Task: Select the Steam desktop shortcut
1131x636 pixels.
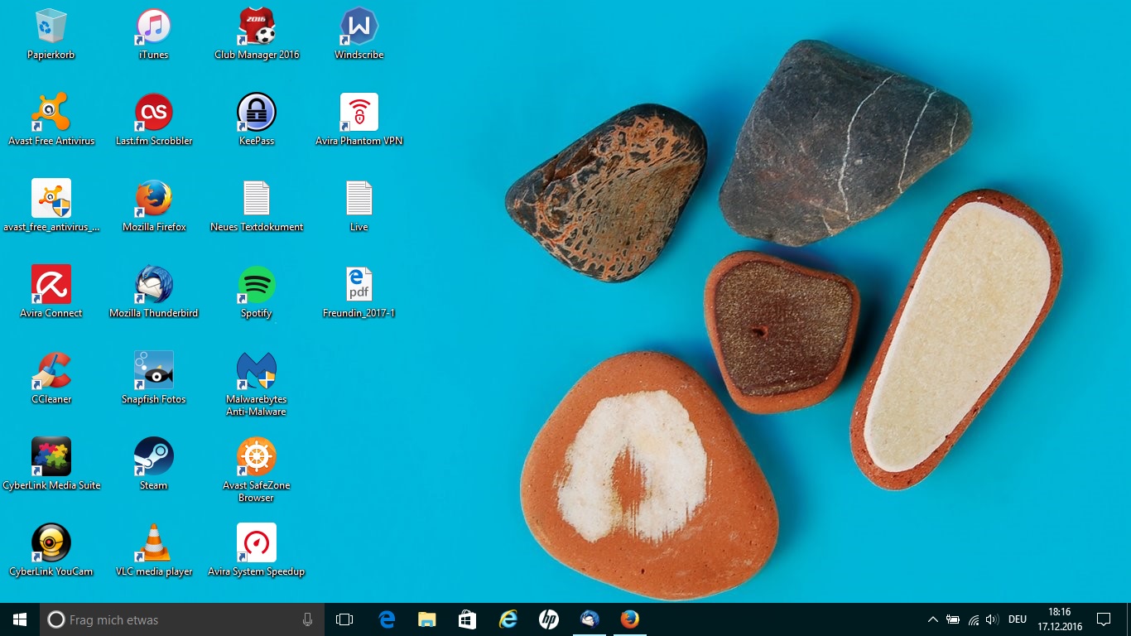Action: 153,465
